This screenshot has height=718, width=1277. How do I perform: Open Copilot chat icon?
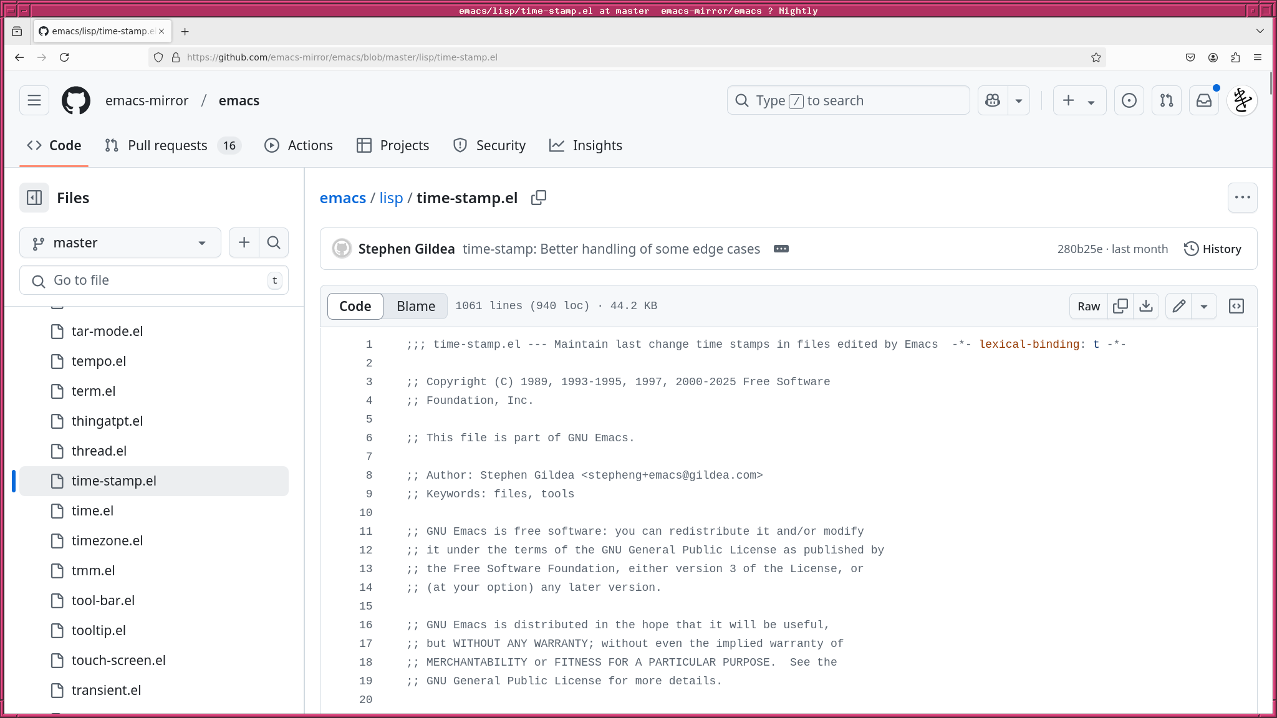pos(993,100)
